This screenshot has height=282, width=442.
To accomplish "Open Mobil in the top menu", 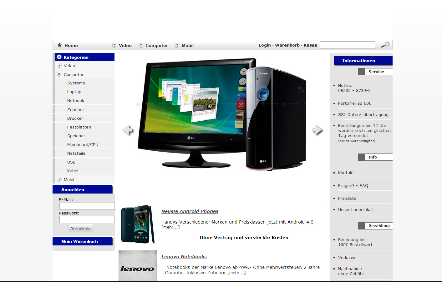I will (188, 45).
